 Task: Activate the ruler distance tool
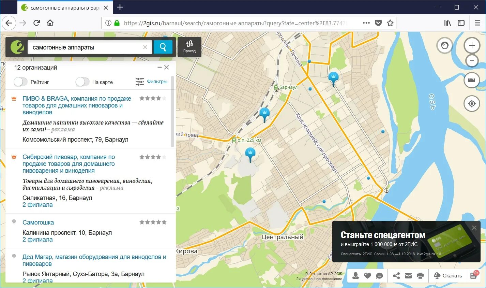[472, 81]
